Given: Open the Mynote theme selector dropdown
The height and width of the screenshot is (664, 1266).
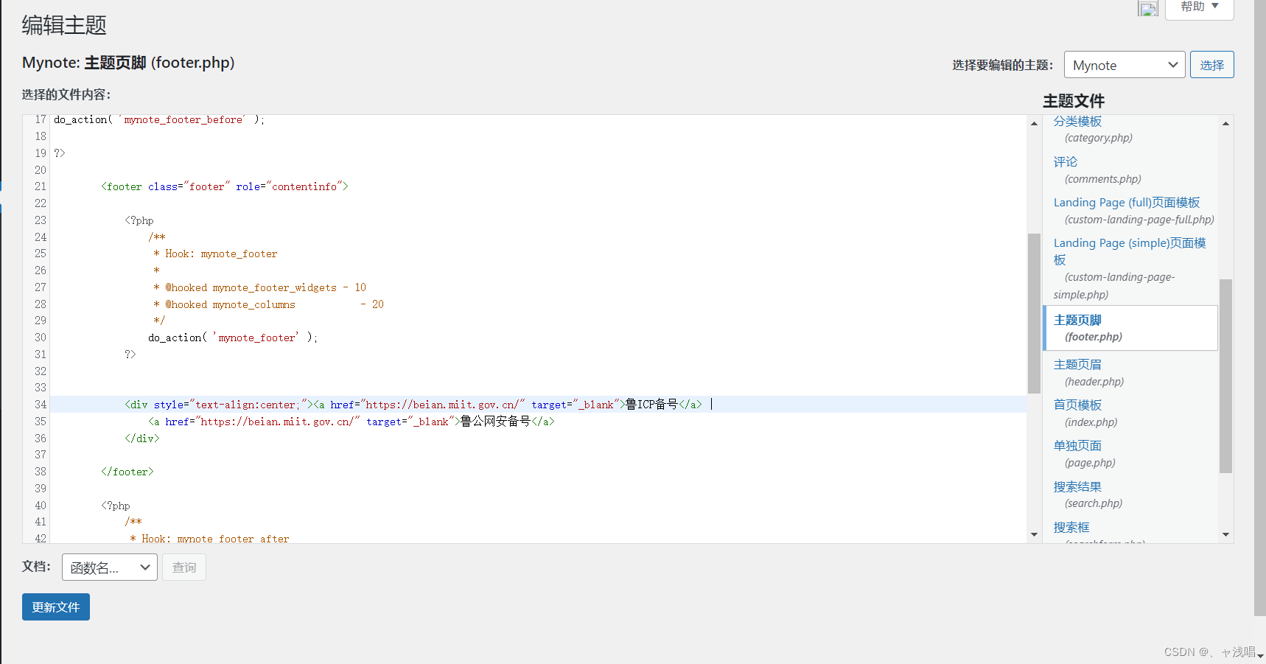Looking at the screenshot, I should [x=1124, y=65].
